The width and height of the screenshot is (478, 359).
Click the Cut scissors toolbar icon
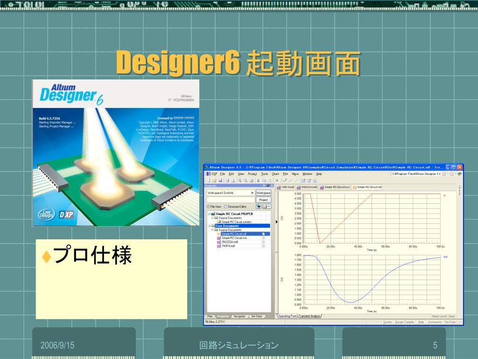click(x=258, y=181)
